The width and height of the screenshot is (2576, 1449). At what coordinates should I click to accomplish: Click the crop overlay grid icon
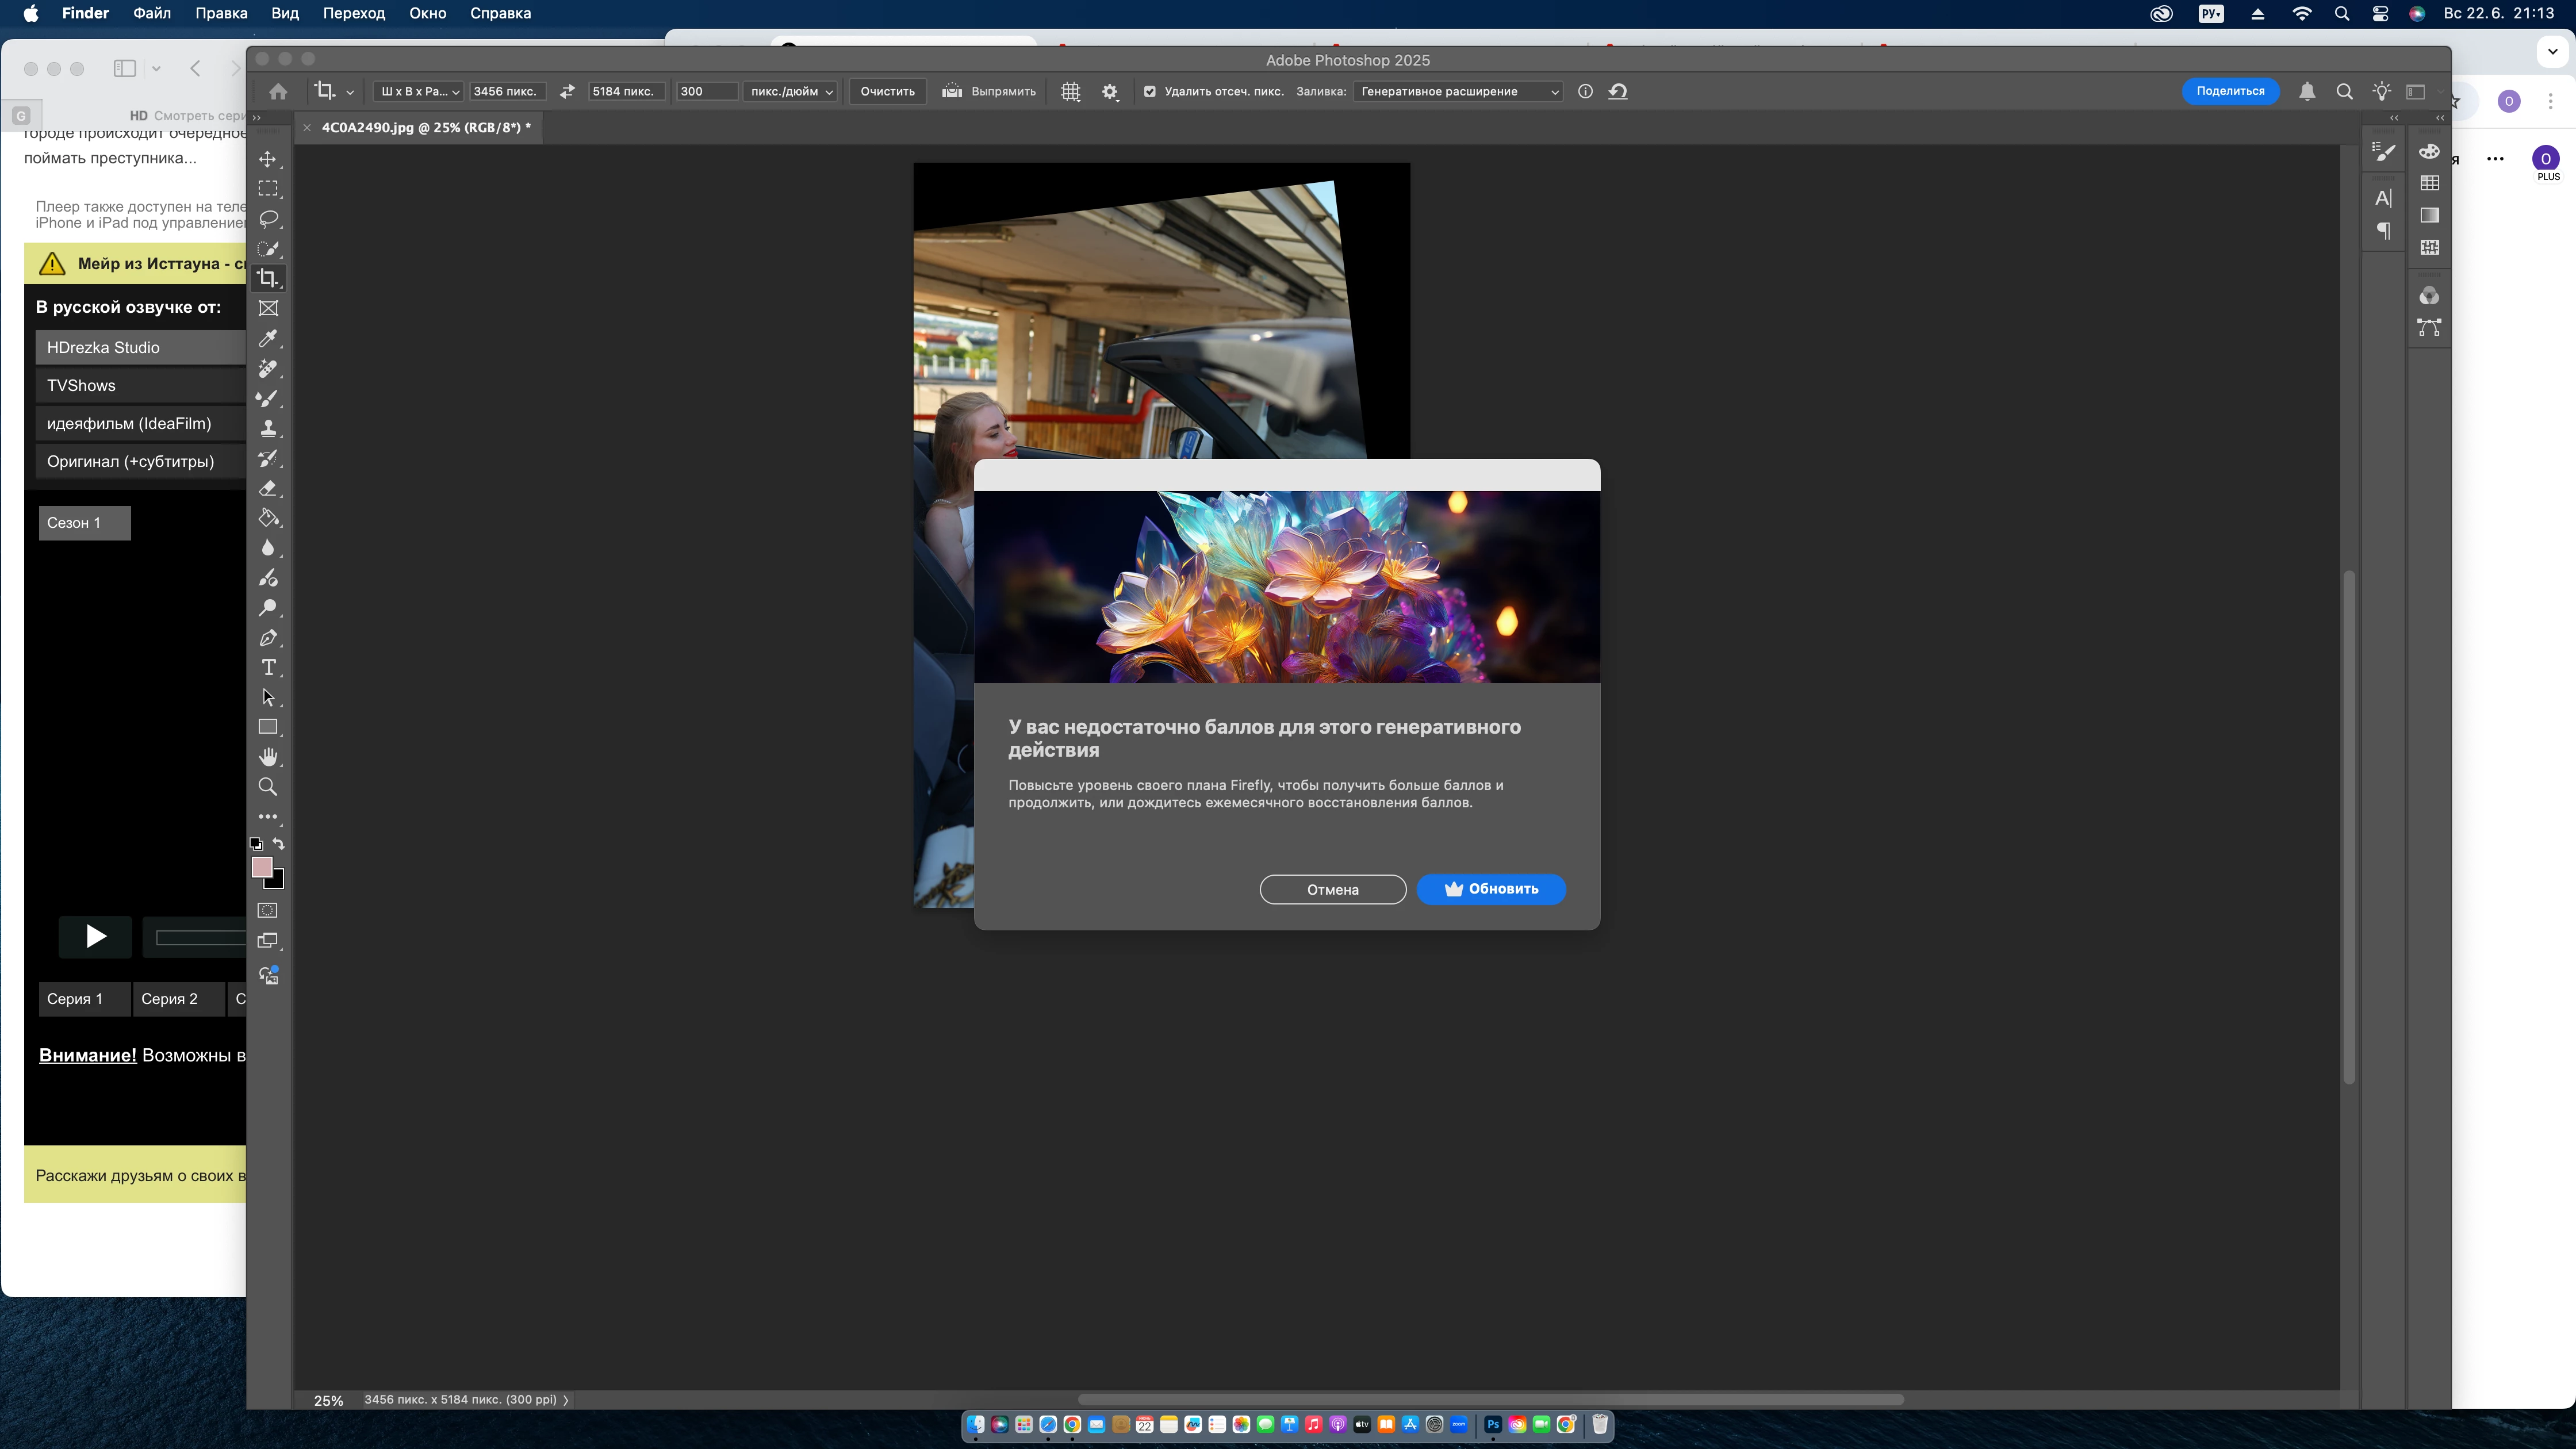[x=1070, y=91]
